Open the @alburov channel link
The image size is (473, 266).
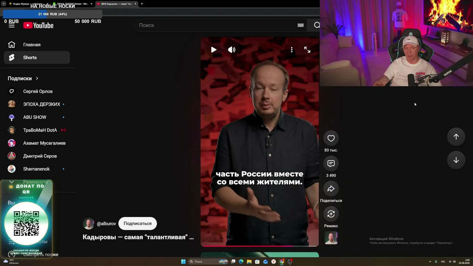106,224
